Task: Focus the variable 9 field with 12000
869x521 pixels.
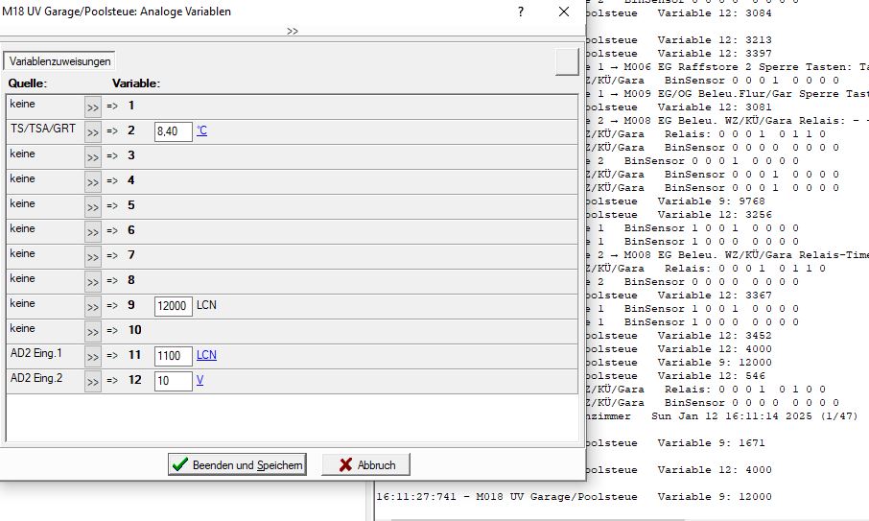Action: point(173,306)
